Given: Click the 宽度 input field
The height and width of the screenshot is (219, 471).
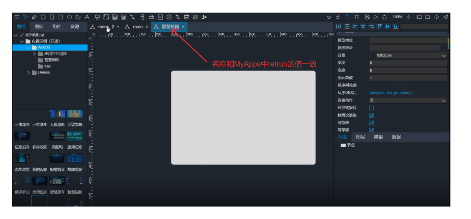Looking at the screenshot, I should click(x=408, y=63).
